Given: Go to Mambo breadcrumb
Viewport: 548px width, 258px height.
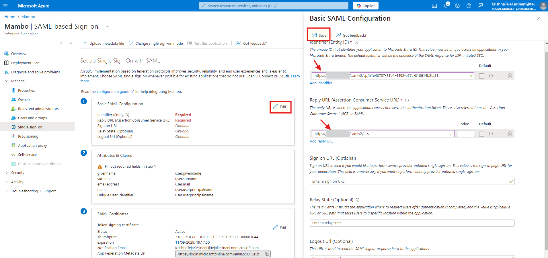Looking at the screenshot, I should point(28,17).
